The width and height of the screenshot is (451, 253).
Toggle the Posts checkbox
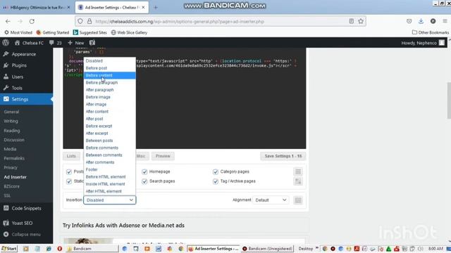coord(69,171)
